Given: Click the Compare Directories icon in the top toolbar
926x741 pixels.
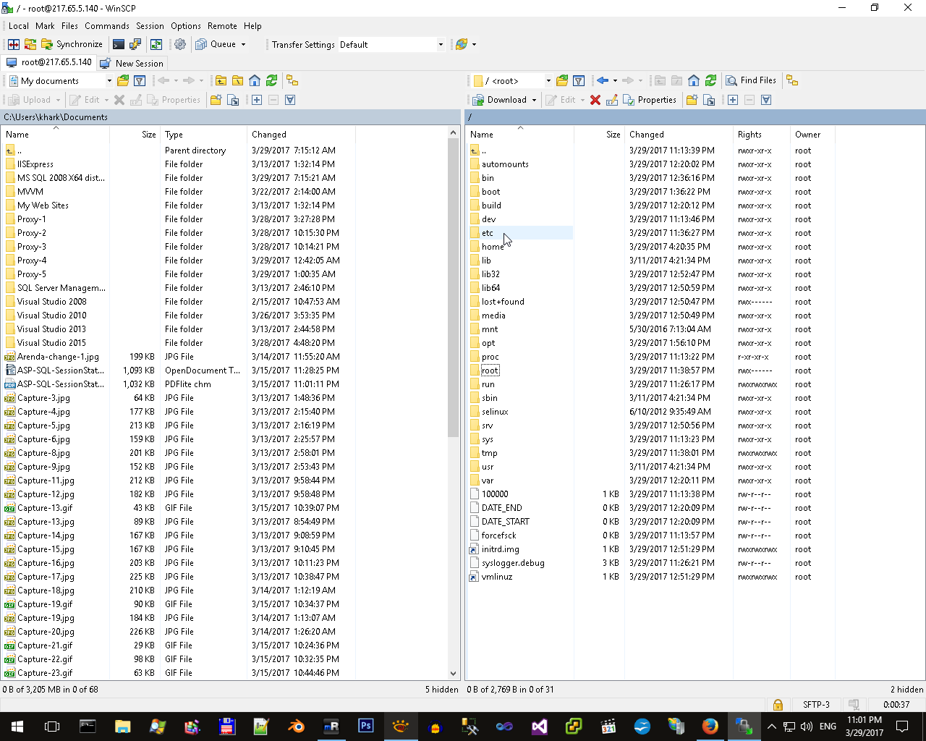Looking at the screenshot, I should coord(14,44).
